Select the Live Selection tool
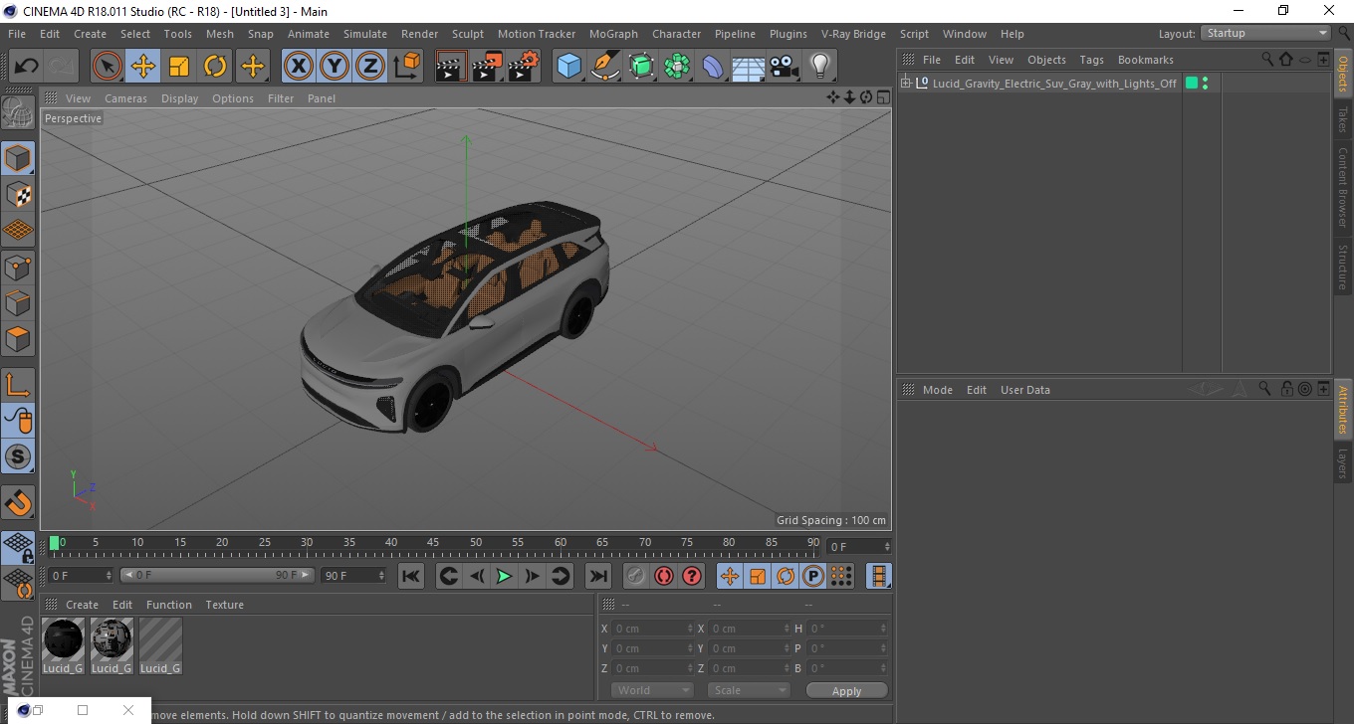This screenshot has height=724, width=1354. (108, 67)
